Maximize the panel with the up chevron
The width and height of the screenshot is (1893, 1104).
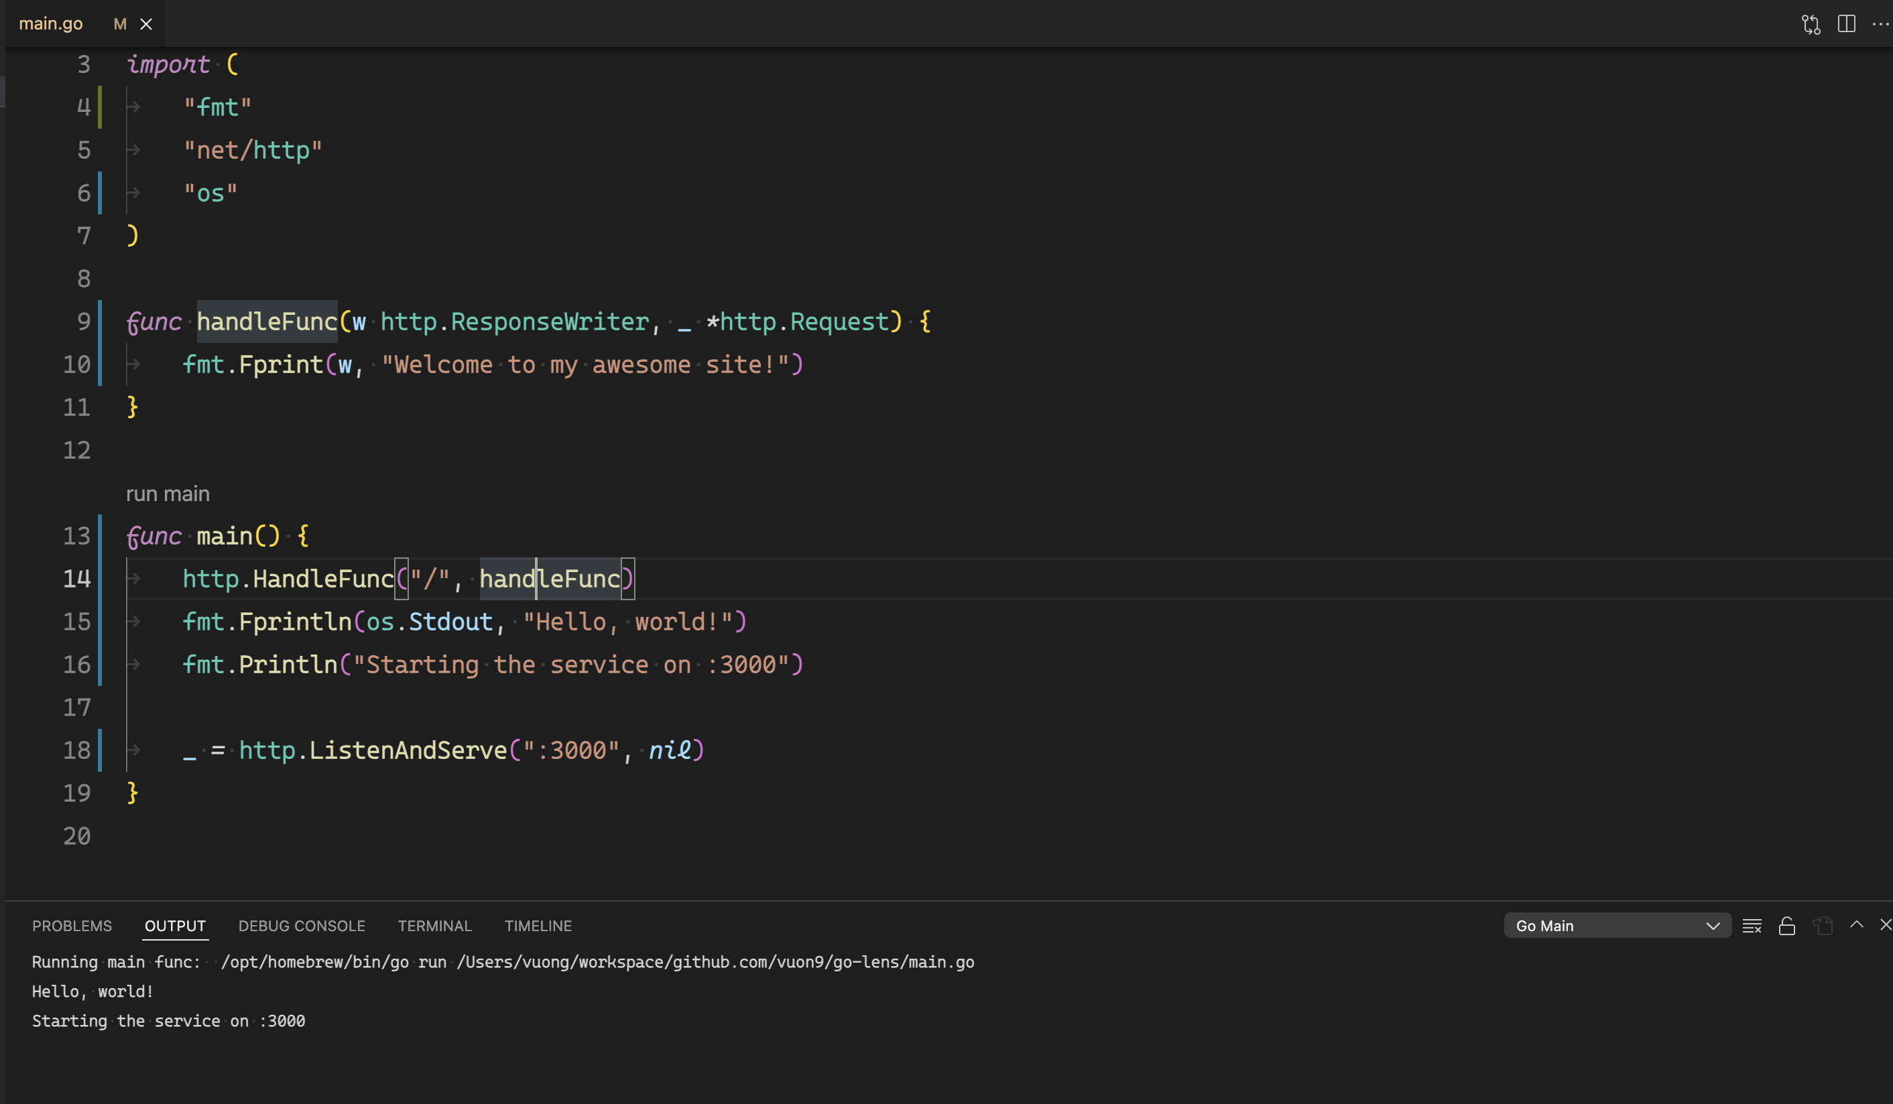click(x=1856, y=924)
